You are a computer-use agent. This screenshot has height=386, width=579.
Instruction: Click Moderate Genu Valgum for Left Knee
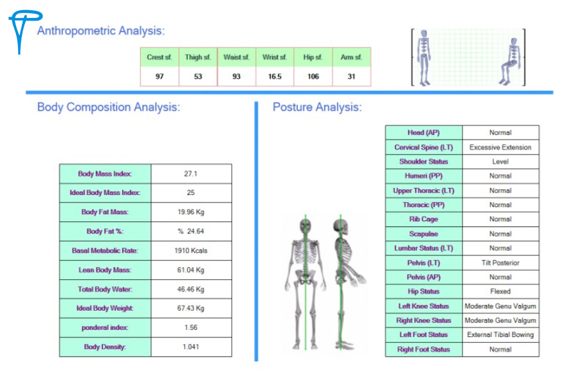point(501,306)
